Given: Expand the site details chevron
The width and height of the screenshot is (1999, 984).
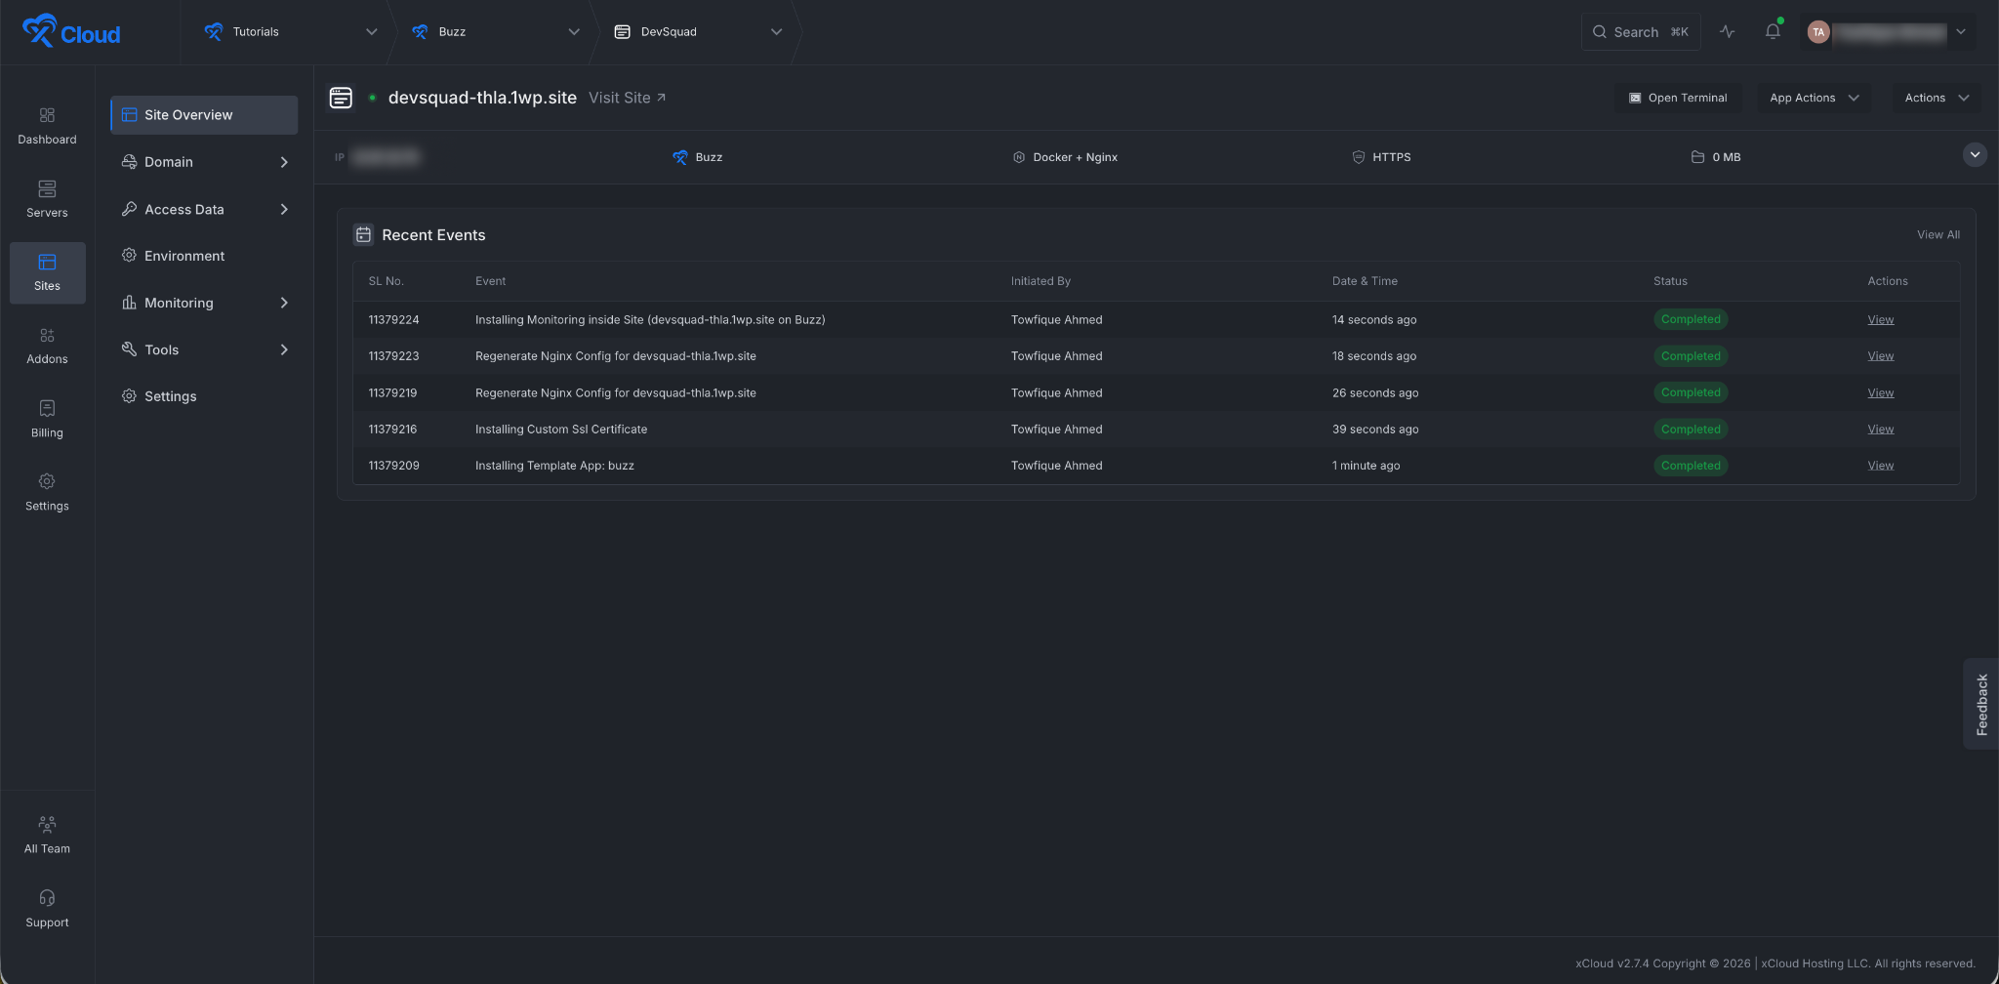Looking at the screenshot, I should [x=1975, y=155].
